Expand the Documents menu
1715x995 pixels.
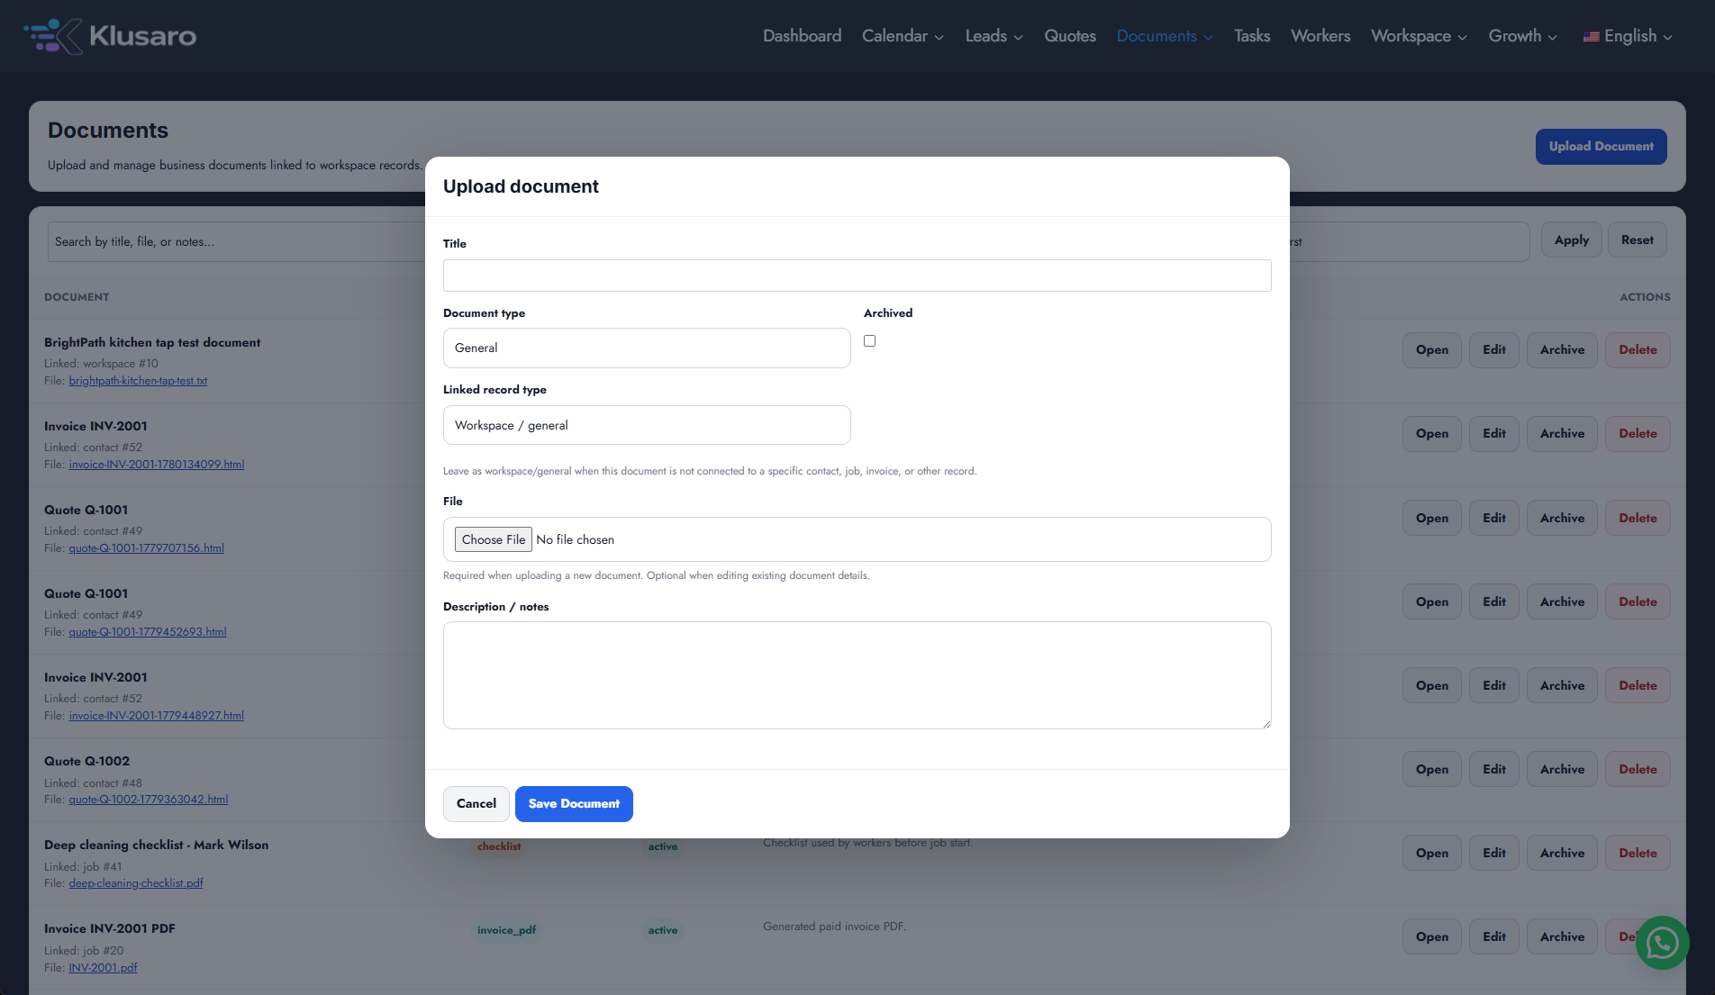[1165, 36]
